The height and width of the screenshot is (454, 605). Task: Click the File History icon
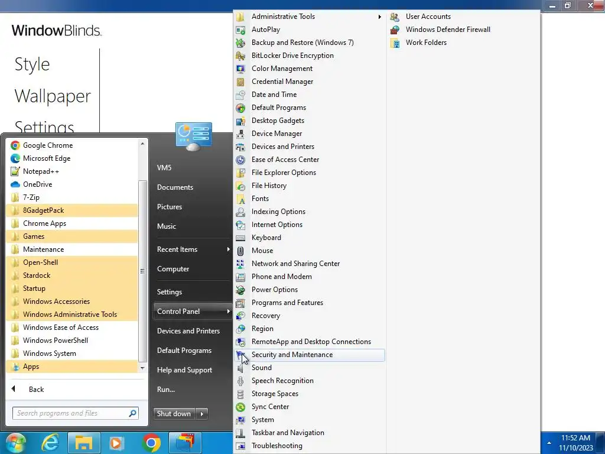[240, 186]
